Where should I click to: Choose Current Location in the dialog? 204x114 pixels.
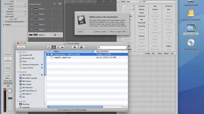(x=100, y=31)
